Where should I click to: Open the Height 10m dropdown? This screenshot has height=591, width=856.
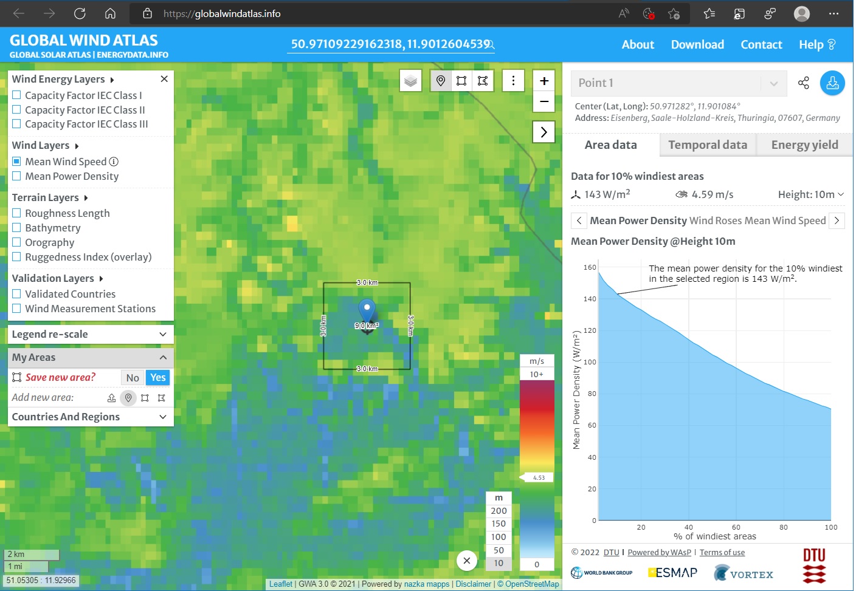click(811, 194)
